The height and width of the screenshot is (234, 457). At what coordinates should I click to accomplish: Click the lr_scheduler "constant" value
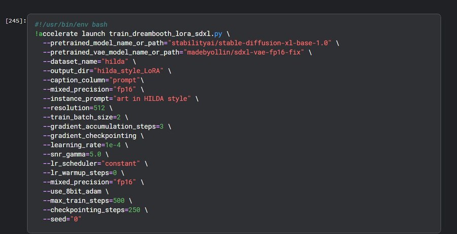pyautogui.click(x=121, y=163)
